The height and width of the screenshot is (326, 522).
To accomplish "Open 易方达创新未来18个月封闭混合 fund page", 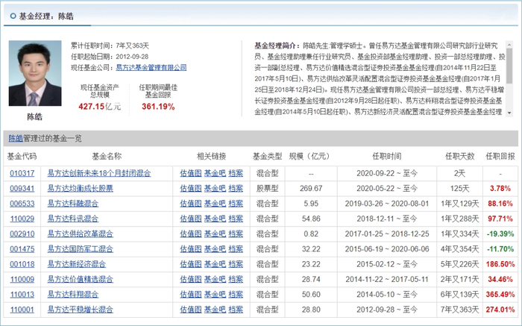I will [99, 173].
